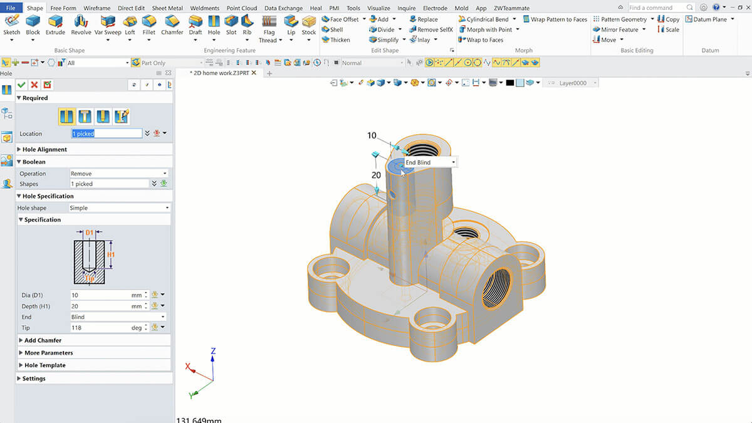Image resolution: width=752 pixels, height=423 pixels.
Task: Open the Operation dropdown showing Remove
Action: click(x=119, y=174)
